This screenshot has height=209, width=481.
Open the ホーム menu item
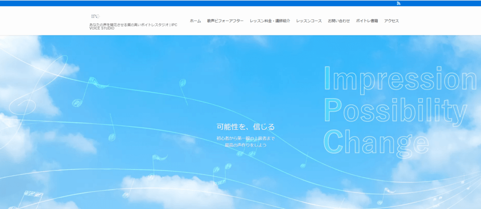(x=195, y=21)
